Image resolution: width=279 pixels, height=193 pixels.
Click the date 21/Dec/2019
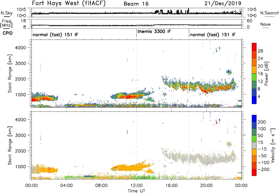(x=223, y=3)
